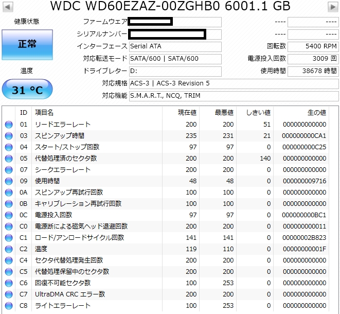340x314 pixels.
Task: Click status icon for 代替処理保留中のセクタ数 row
Action: [x=9, y=272]
